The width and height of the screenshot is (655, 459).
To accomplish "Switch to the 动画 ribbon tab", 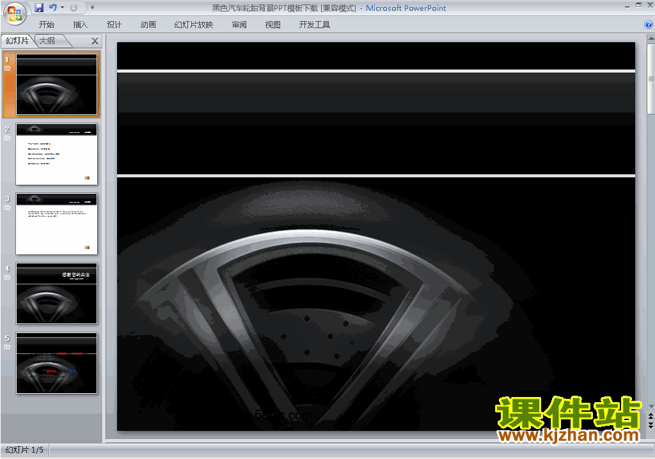I will (148, 25).
